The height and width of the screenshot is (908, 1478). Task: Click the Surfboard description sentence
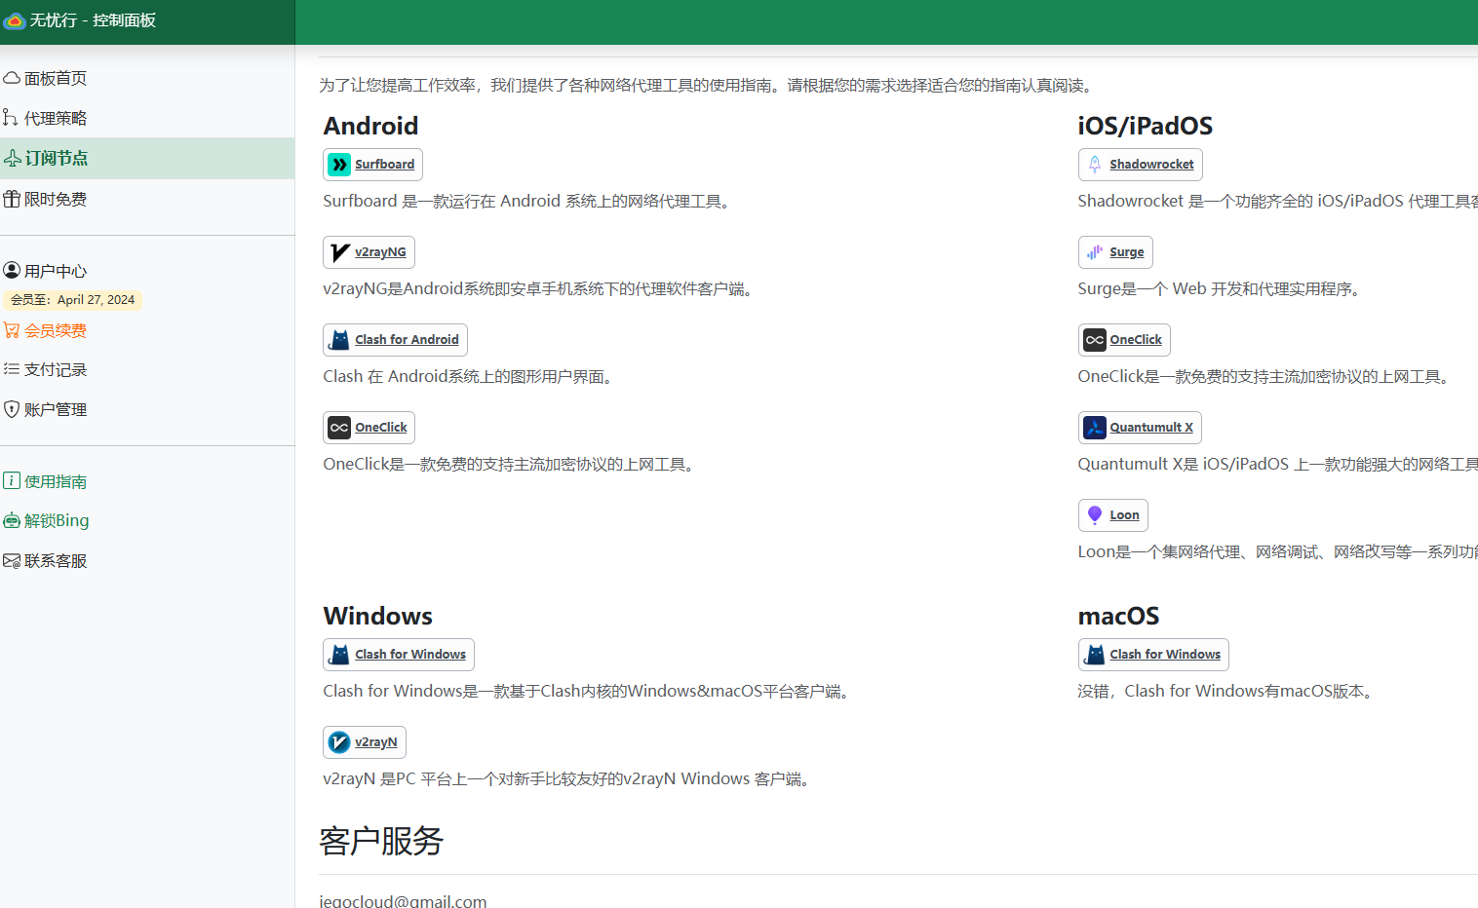tap(528, 201)
